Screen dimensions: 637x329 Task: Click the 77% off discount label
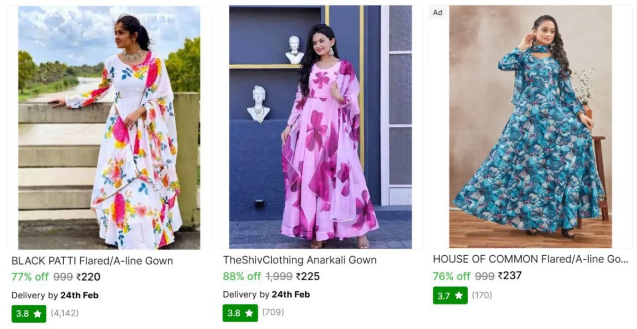30,276
